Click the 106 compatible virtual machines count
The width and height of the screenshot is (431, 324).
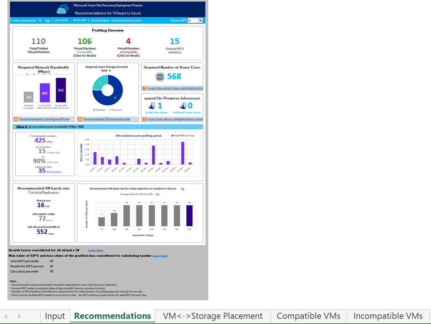pos(85,41)
